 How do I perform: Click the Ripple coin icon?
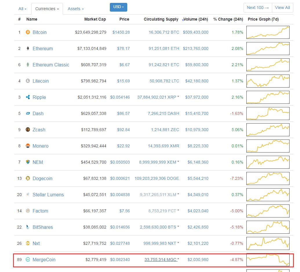28,97
